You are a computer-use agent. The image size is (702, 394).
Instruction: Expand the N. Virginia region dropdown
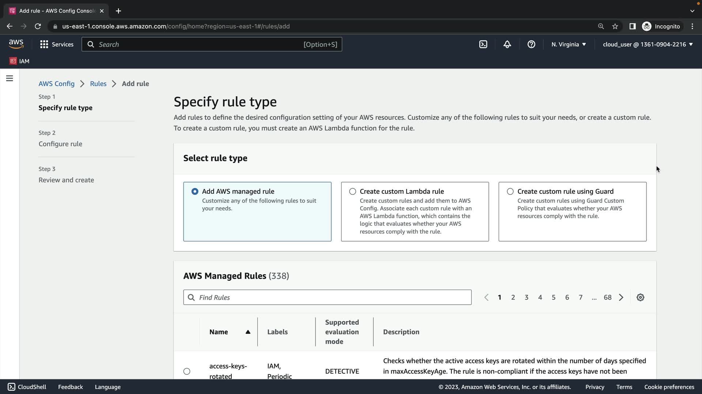pyautogui.click(x=569, y=45)
